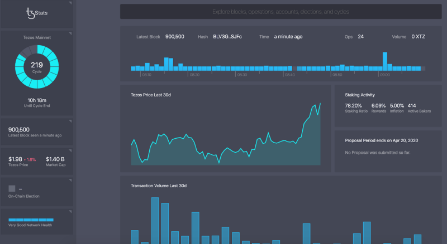Viewport: 447px width, 244px height.
Task: Open the cycle 219 donut chart
Action: (37, 67)
